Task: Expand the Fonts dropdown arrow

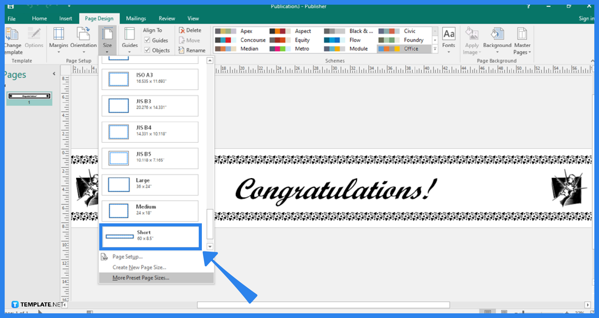Action: [x=449, y=52]
